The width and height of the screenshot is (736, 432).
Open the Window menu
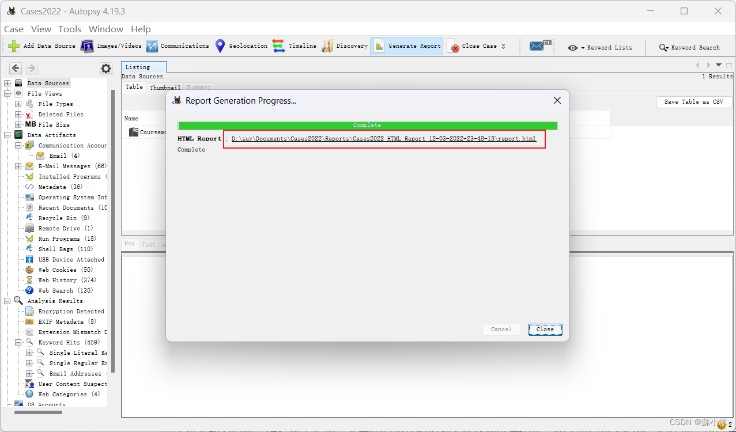point(106,29)
